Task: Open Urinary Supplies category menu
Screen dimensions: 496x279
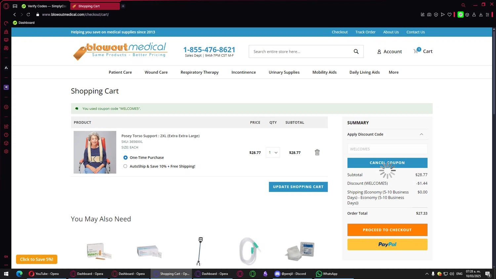Action: point(284,72)
